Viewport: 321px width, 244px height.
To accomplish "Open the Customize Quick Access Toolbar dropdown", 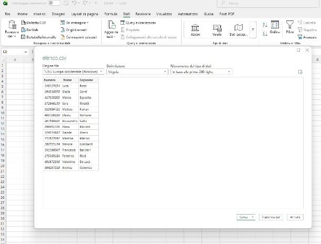I will point(96,3).
